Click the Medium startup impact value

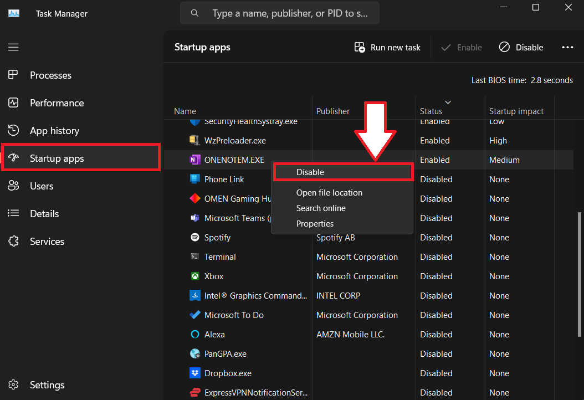pos(504,160)
